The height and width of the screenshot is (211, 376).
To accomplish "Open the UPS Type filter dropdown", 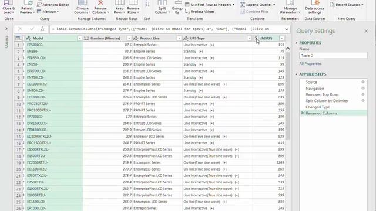I will pos(249,38).
